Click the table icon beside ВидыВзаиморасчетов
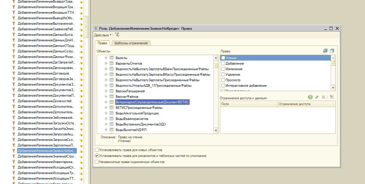 coord(111,119)
